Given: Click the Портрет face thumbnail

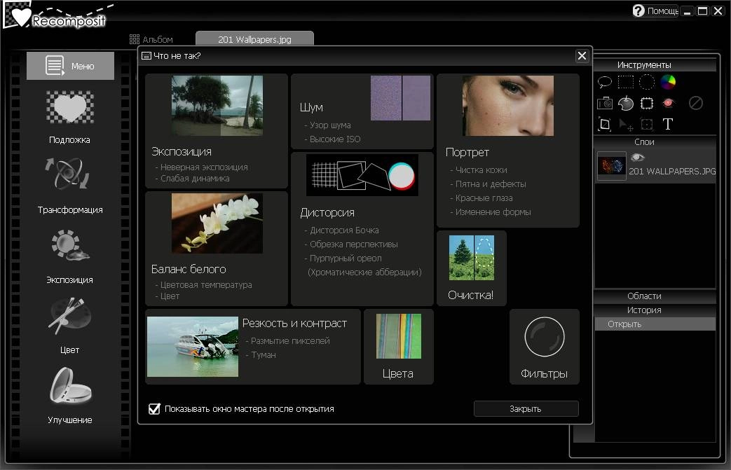Looking at the screenshot, I should 508,106.
